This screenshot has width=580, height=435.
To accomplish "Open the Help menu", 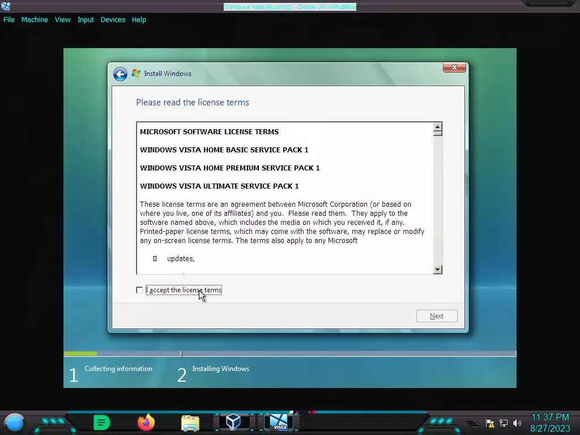I will point(139,20).
